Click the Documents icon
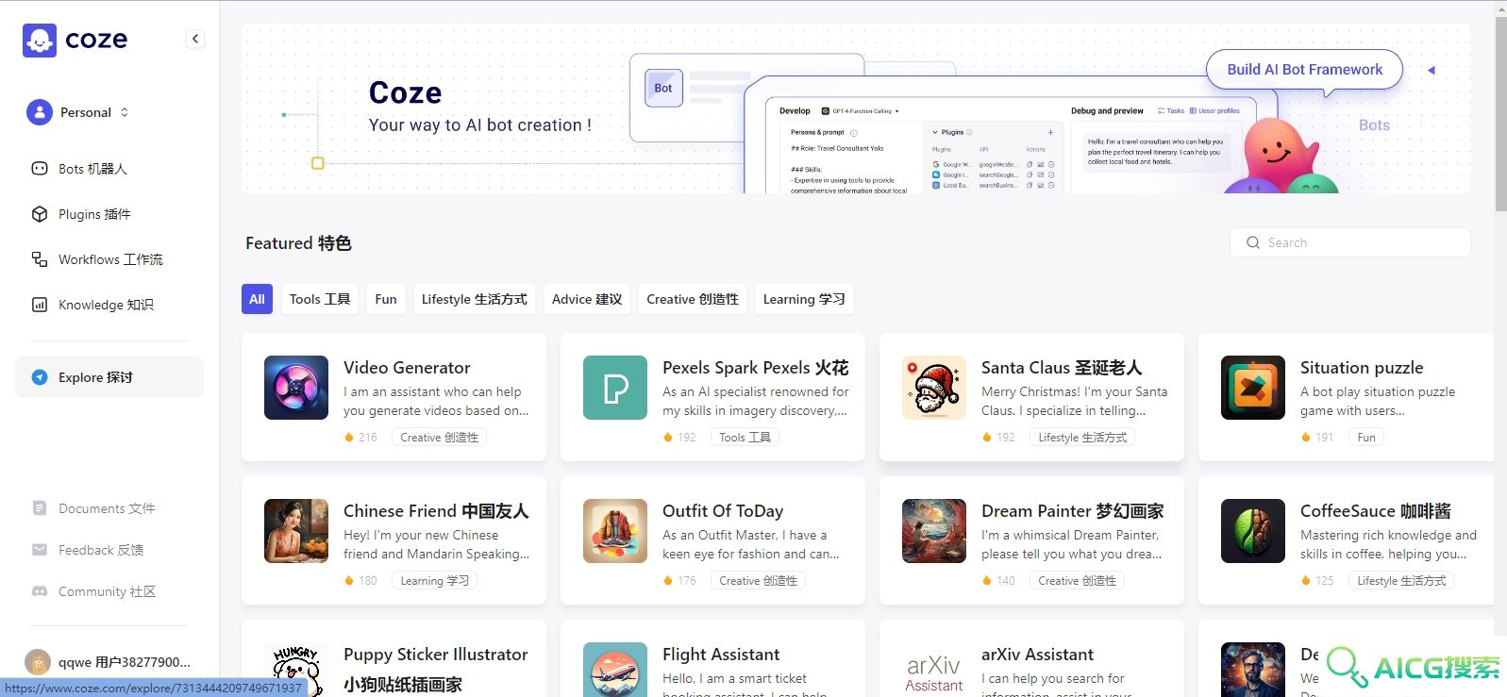This screenshot has height=697, width=1507. pos(40,508)
